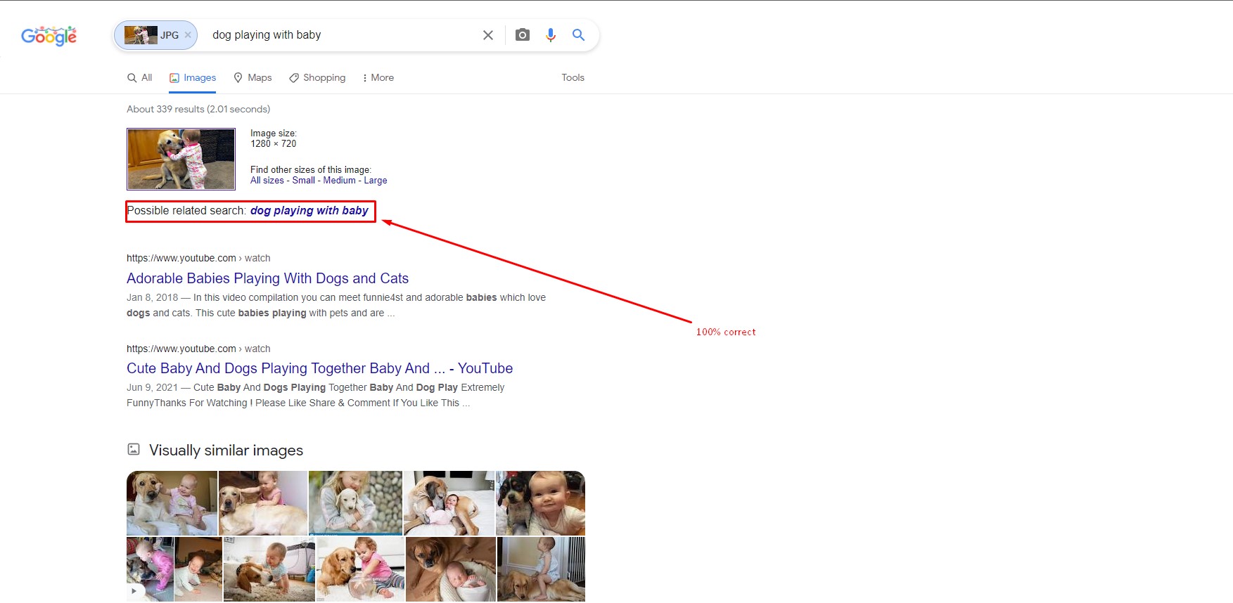This screenshot has width=1233, height=603.
Task: Click the Google logo
Action: coord(49,35)
